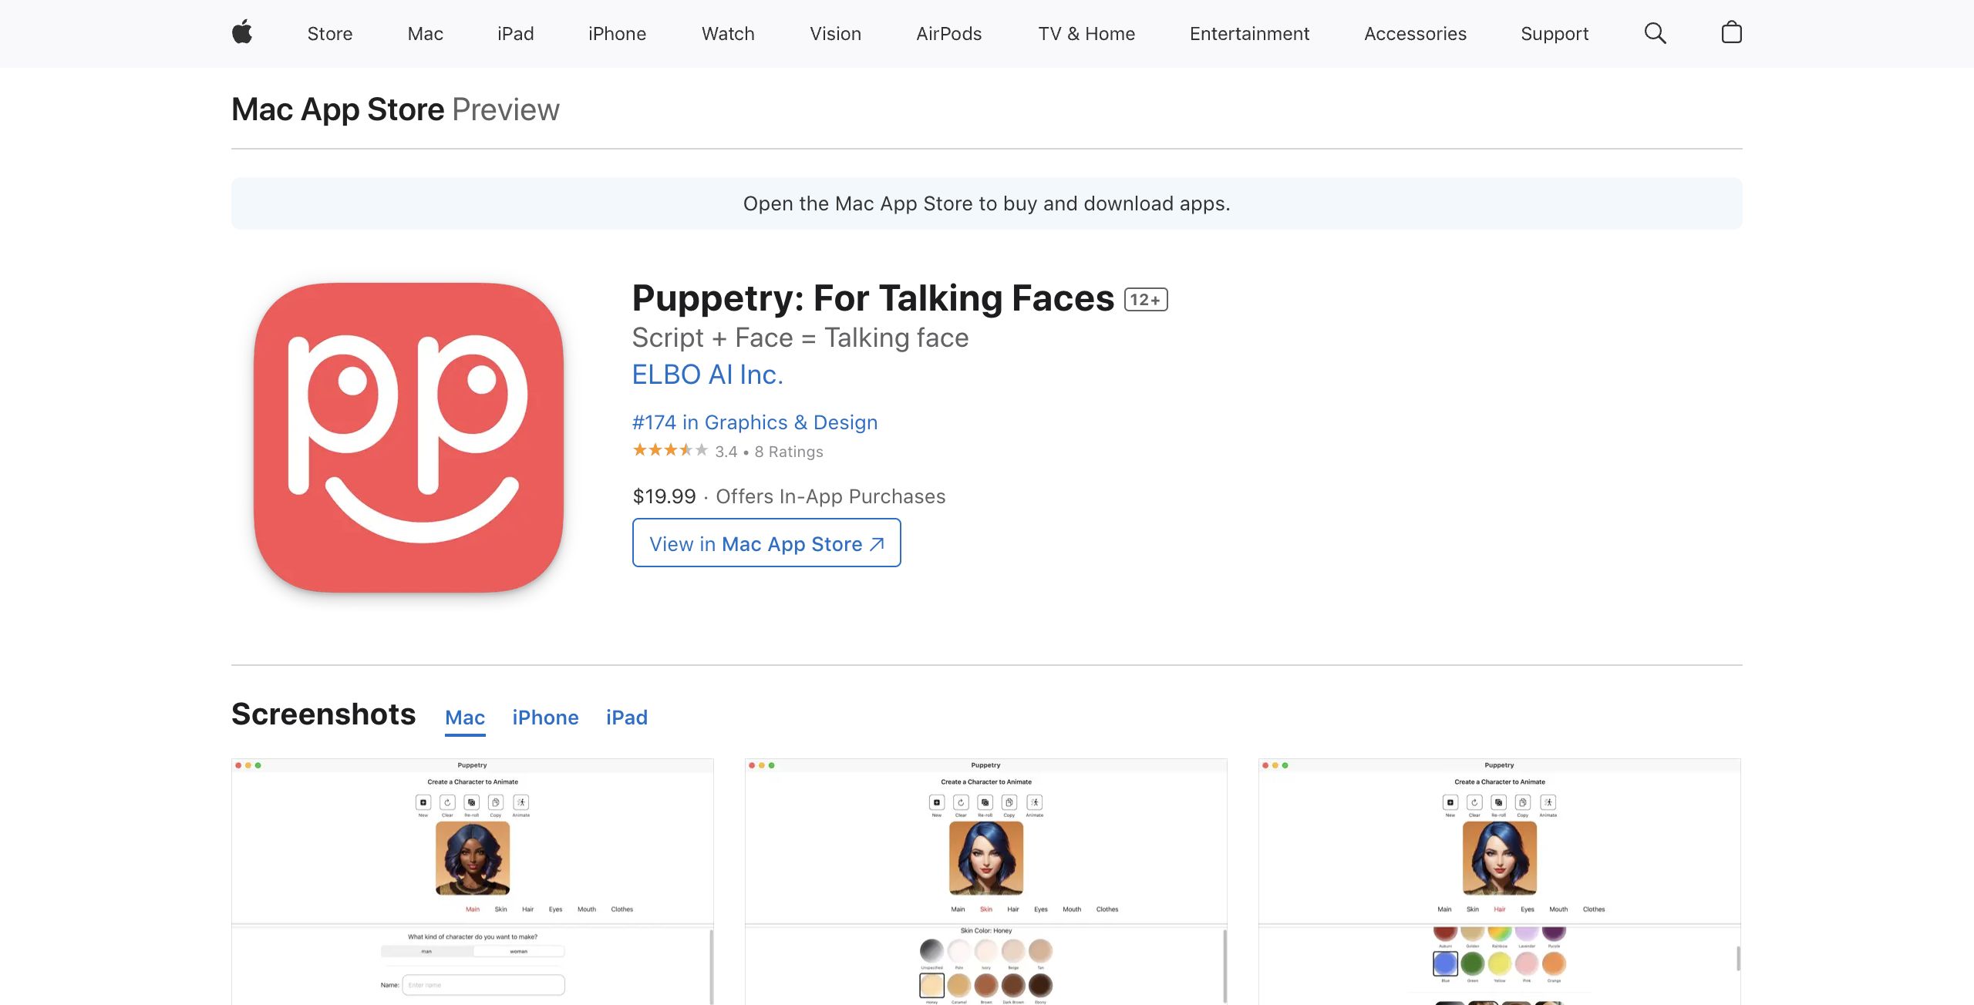The width and height of the screenshot is (1974, 1005).
Task: Click the Re-roll dice icon in the second screenshot
Action: (x=985, y=803)
